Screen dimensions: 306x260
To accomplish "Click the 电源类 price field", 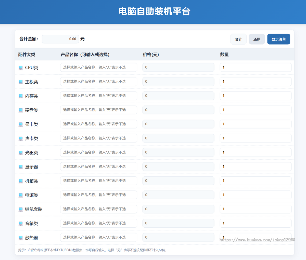I will [178, 195].
